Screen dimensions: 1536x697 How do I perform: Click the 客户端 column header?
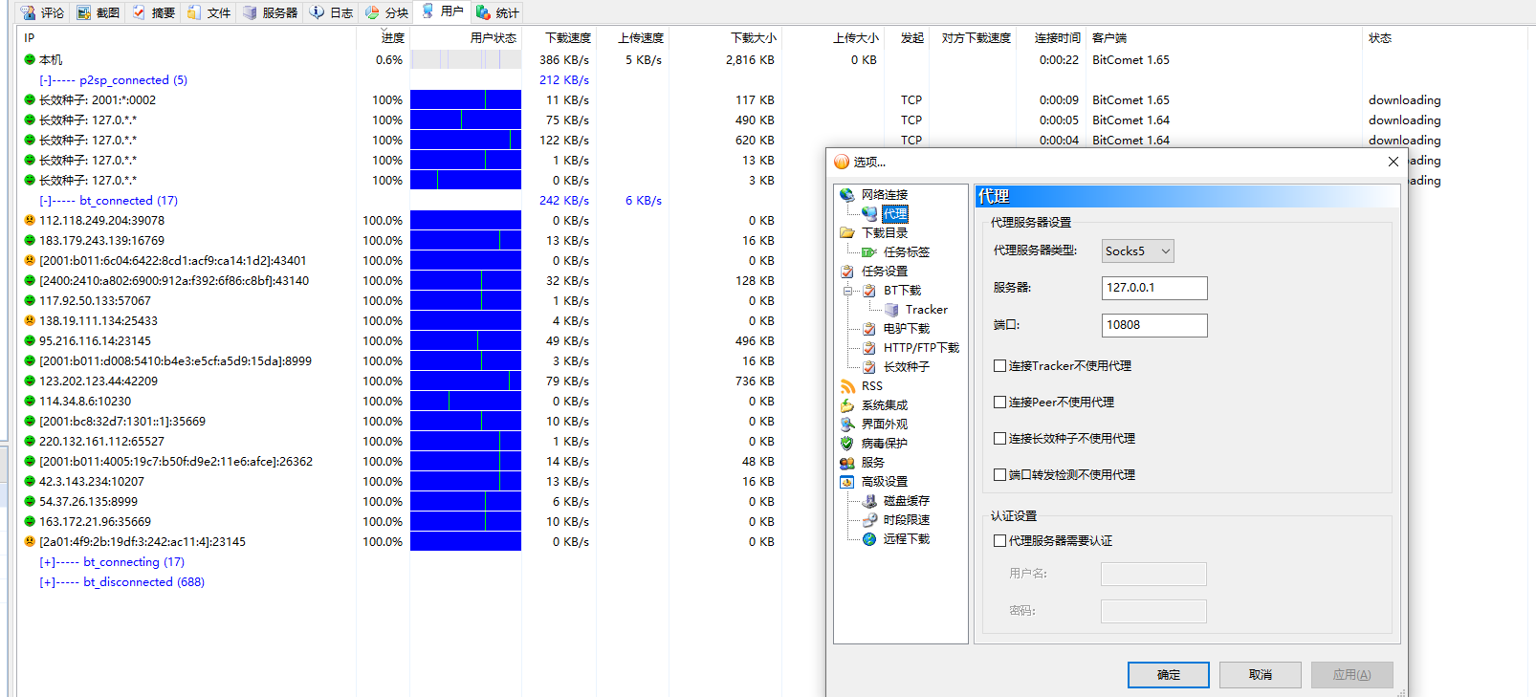tap(1224, 38)
